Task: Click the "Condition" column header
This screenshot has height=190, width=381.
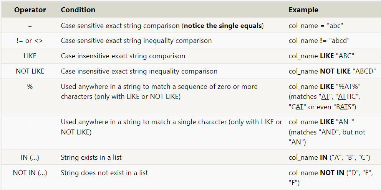Action: tap(78, 10)
